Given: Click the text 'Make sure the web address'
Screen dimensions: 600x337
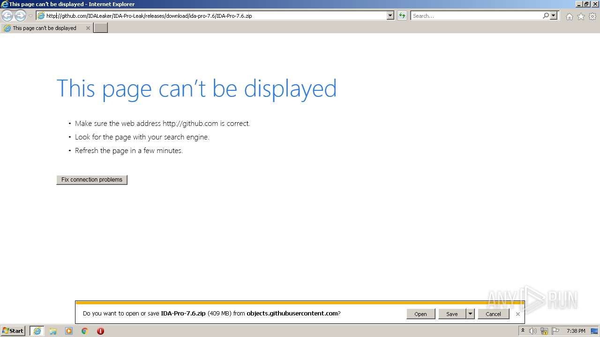Looking at the screenshot, I should [x=118, y=124].
